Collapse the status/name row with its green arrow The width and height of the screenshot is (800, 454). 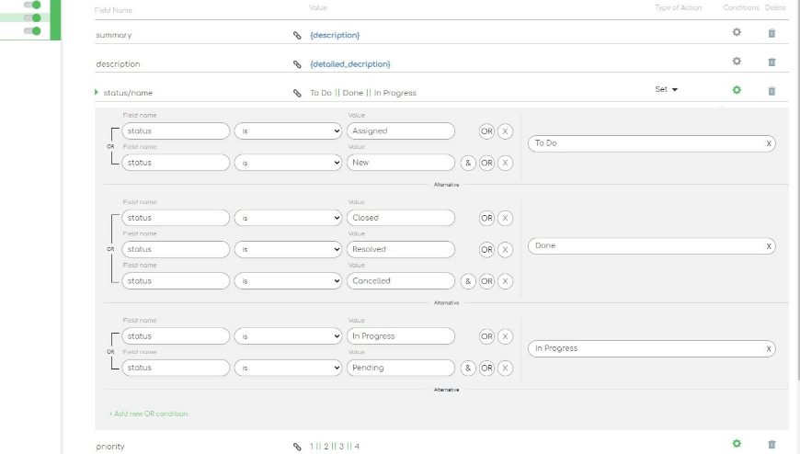point(97,92)
